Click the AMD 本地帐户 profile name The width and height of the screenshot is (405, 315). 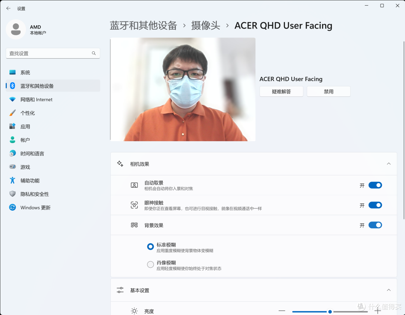coord(38,30)
